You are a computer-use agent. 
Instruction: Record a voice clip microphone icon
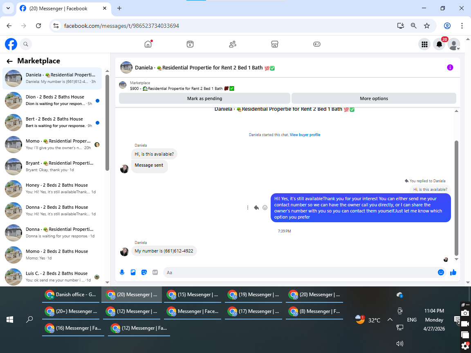122,272
